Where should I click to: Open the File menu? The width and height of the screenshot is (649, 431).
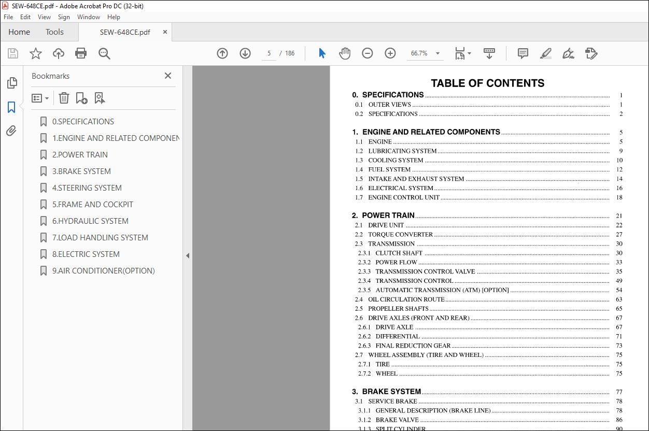tap(8, 17)
